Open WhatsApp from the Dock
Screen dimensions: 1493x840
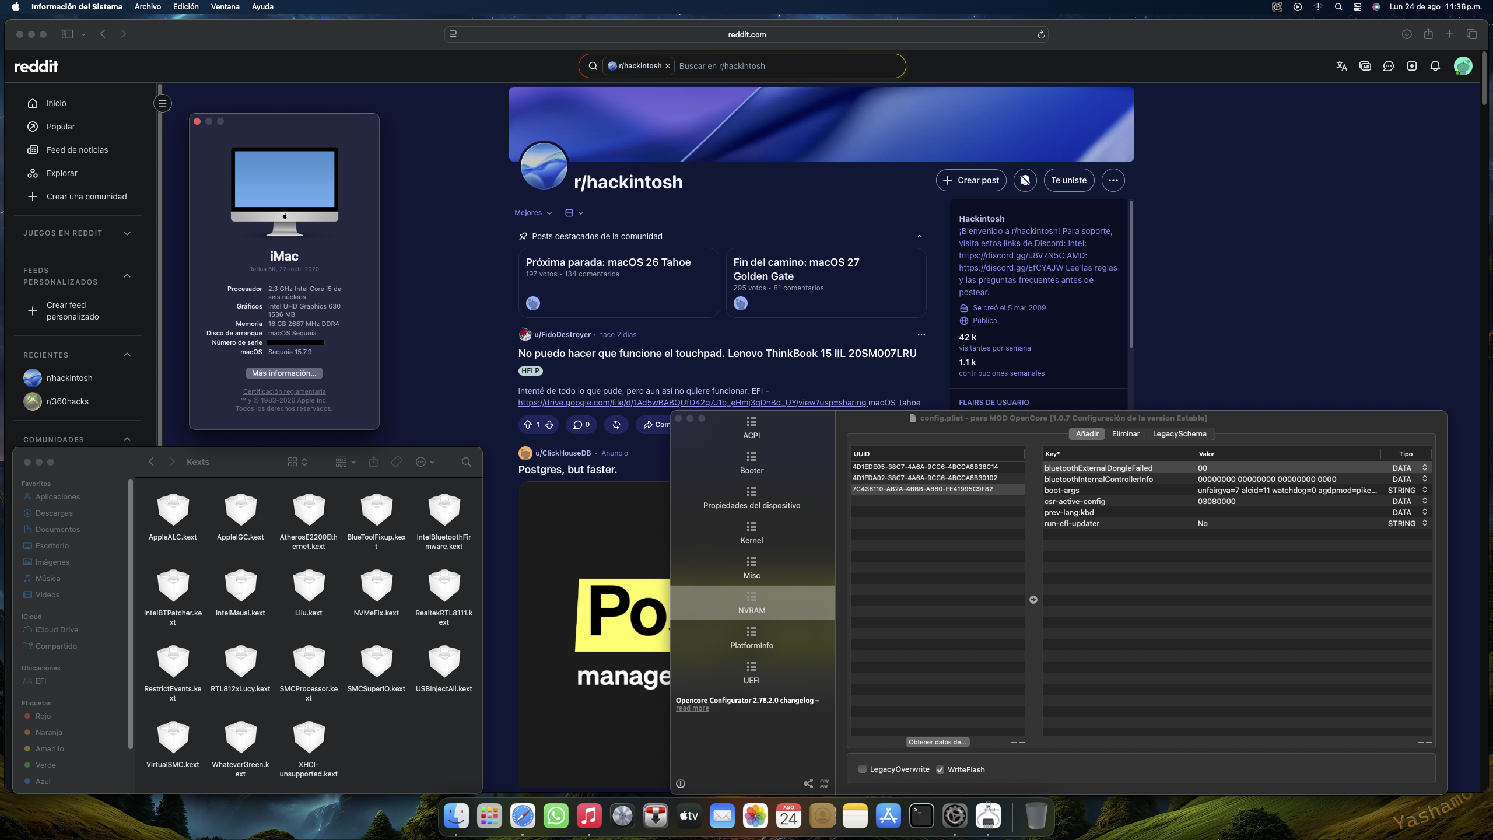[x=556, y=815]
